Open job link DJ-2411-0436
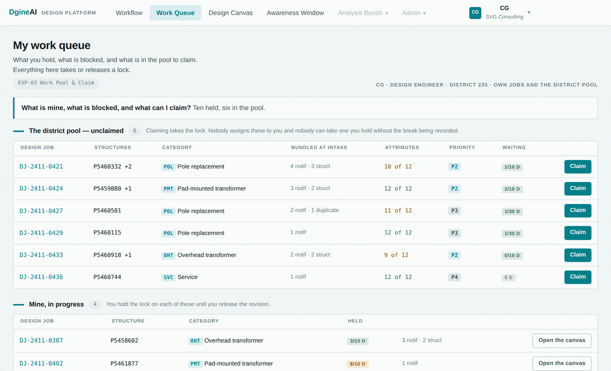The height and width of the screenshot is (371, 611). 41,277
